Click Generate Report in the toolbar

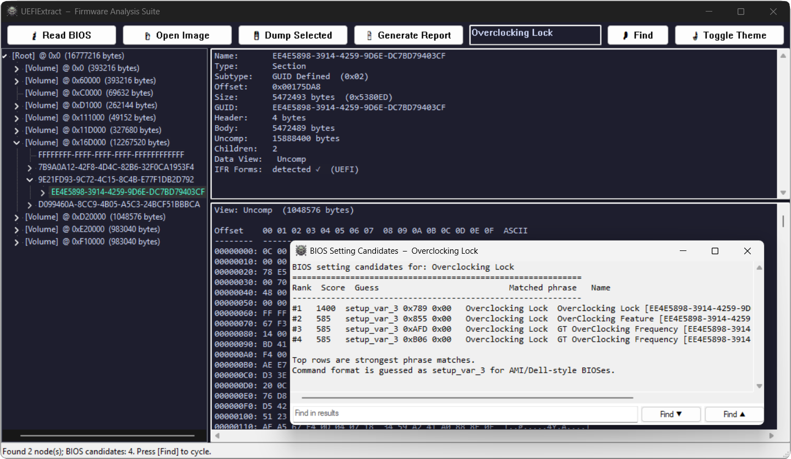(408, 35)
